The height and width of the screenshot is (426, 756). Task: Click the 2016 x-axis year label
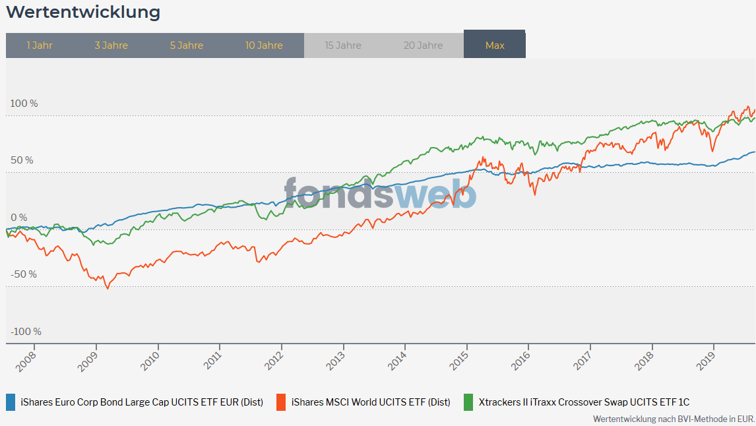(x=520, y=361)
